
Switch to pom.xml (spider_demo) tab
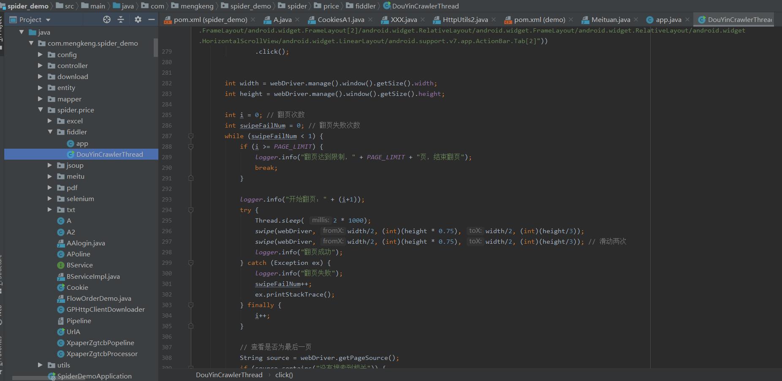pyautogui.click(x=210, y=19)
